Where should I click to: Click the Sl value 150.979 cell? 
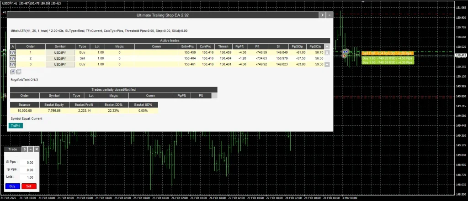click(279, 58)
